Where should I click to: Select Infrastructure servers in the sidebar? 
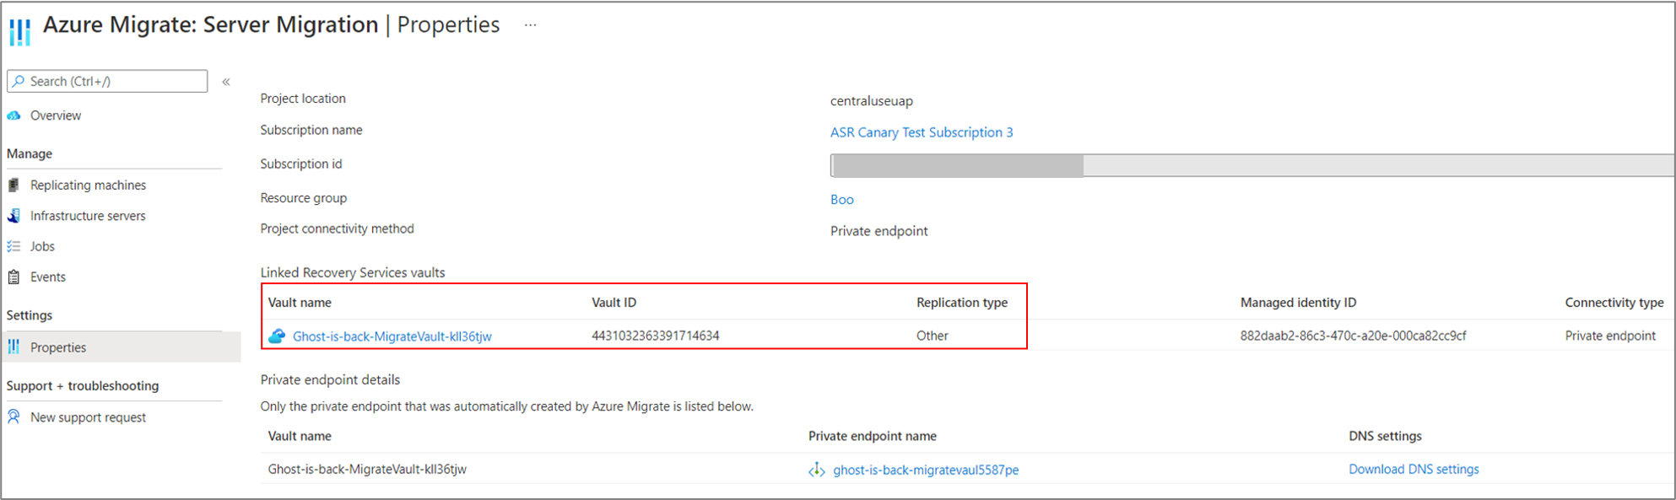click(x=88, y=216)
